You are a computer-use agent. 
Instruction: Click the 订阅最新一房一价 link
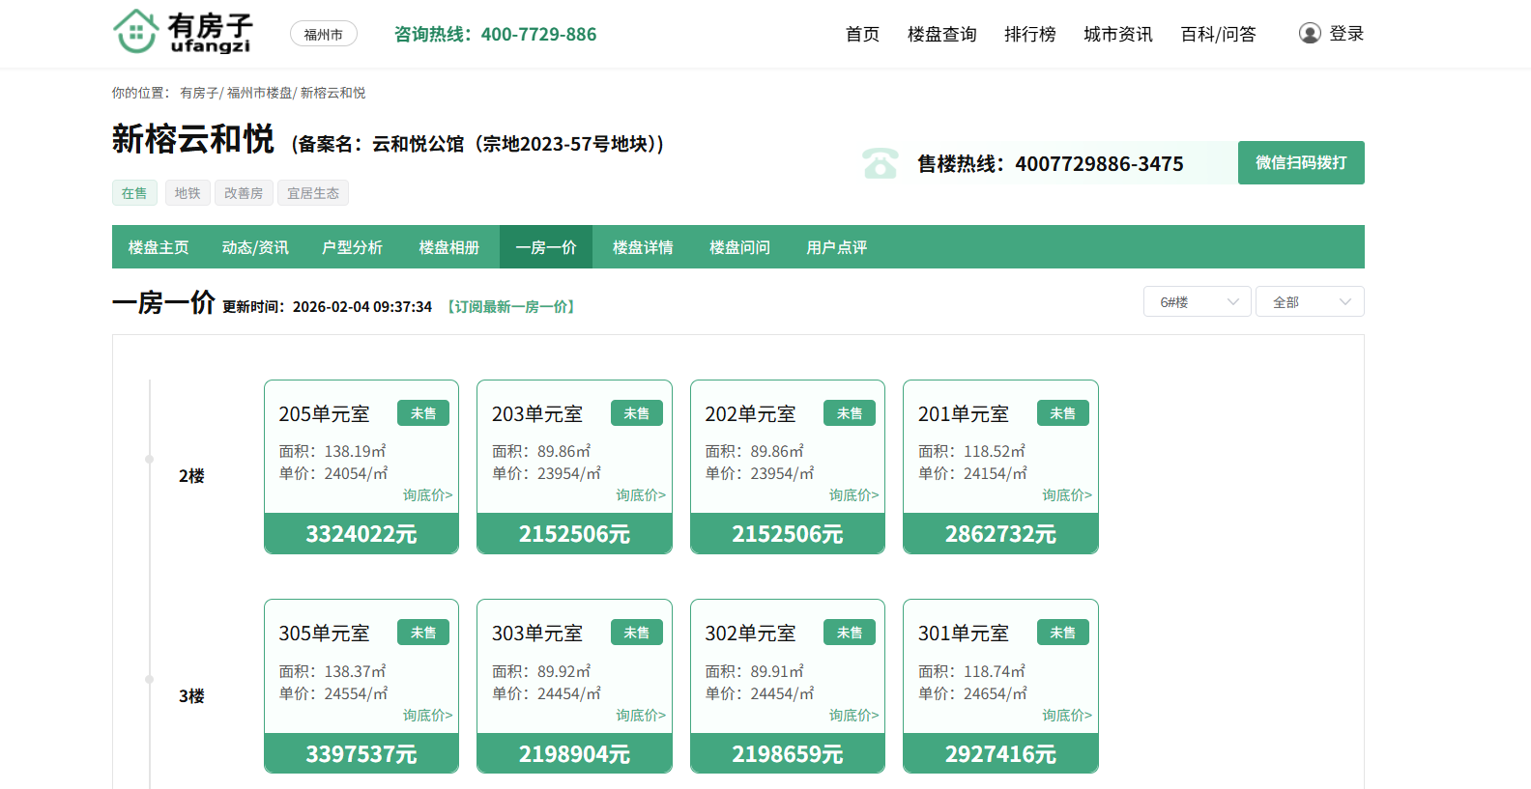[x=511, y=307]
